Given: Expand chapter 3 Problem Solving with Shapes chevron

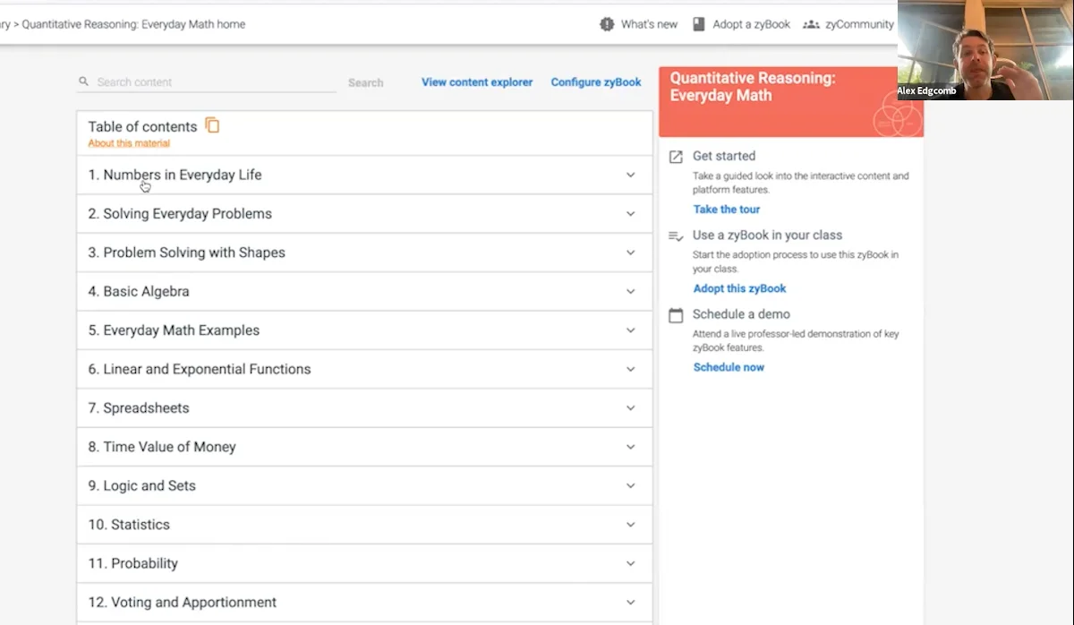Looking at the screenshot, I should tap(630, 253).
